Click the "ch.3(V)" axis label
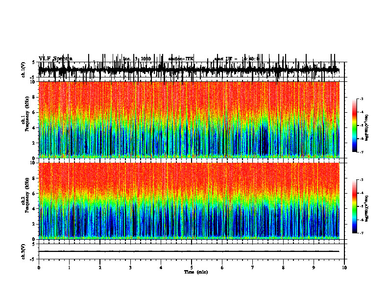Screen dimensions: 388x300 tap(24, 251)
